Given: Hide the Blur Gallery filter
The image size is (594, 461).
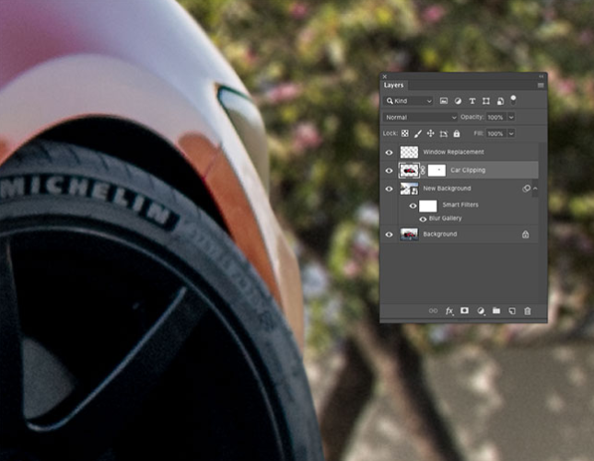Looking at the screenshot, I should (423, 219).
